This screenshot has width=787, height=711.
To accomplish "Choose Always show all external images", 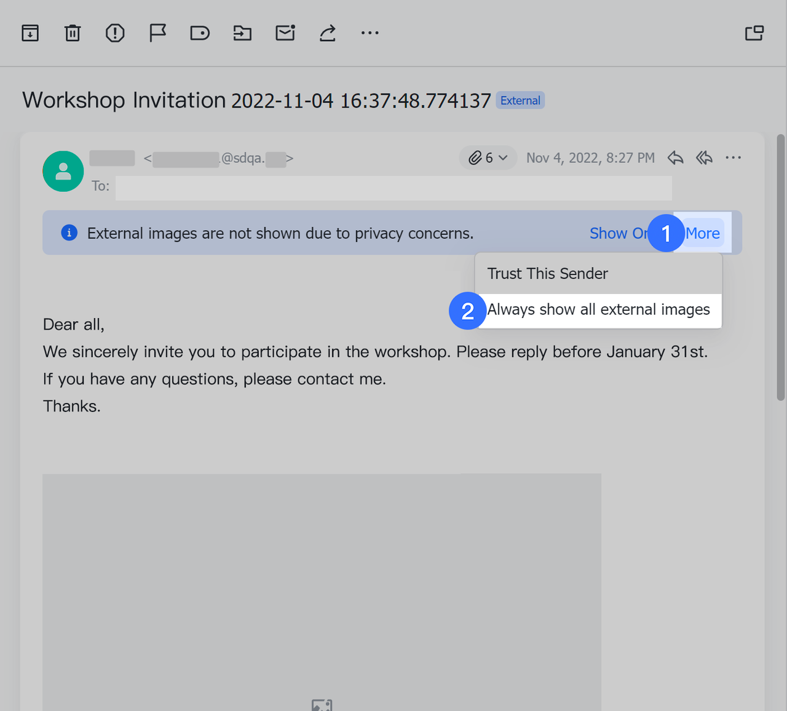I will (598, 310).
